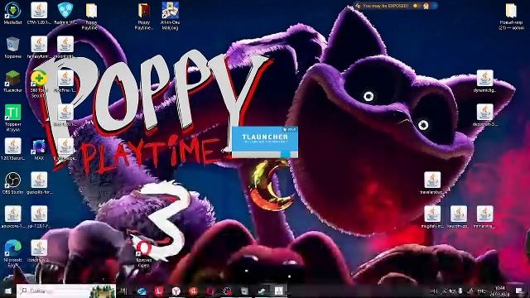Open the MAX desktop shortcut
Image resolution: width=530 pixels, height=298 pixels.
[x=39, y=149]
